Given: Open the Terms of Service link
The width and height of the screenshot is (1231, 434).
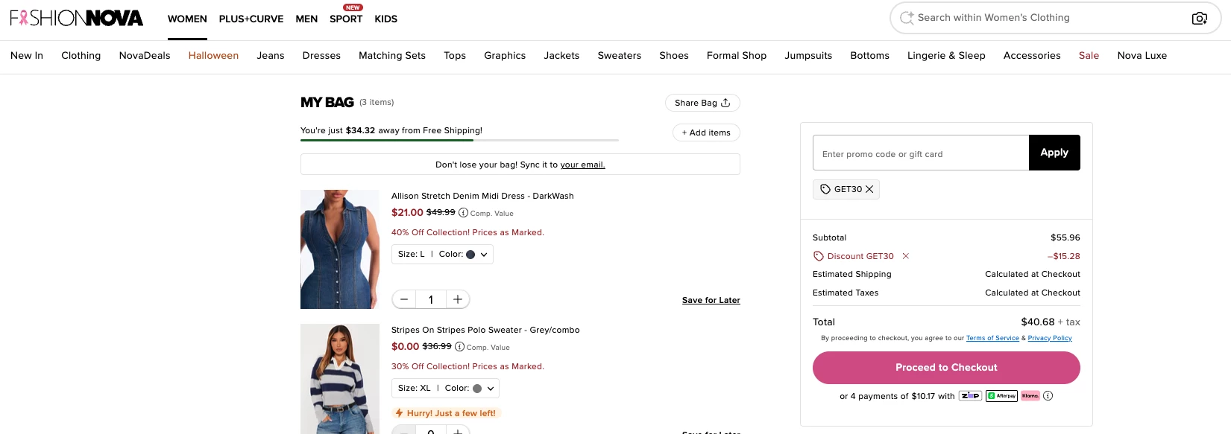Looking at the screenshot, I should [x=992, y=338].
